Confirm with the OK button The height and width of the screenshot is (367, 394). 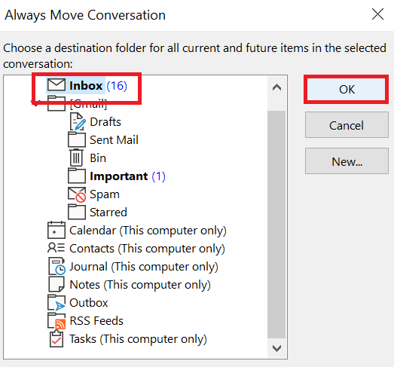coord(347,89)
